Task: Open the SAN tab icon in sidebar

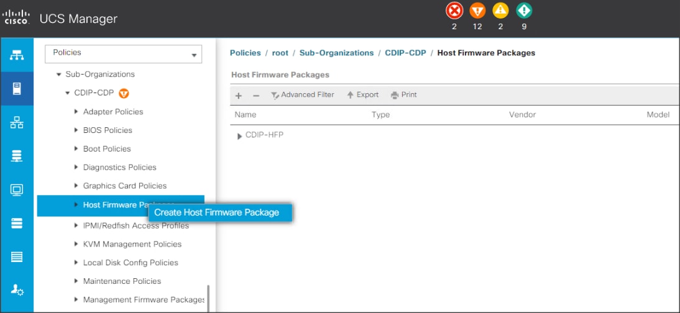Action: pyautogui.click(x=17, y=156)
